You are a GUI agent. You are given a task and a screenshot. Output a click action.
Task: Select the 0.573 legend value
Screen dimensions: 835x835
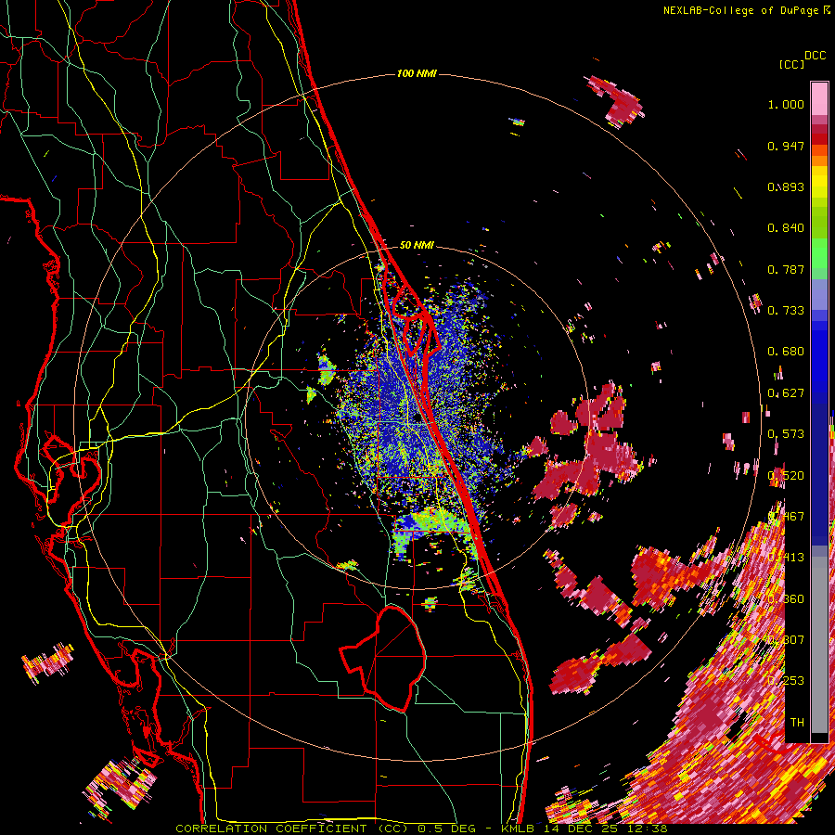click(x=786, y=434)
